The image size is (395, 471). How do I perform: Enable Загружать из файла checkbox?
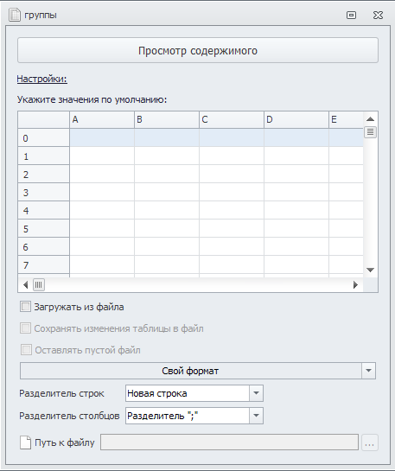pyautogui.click(x=25, y=307)
